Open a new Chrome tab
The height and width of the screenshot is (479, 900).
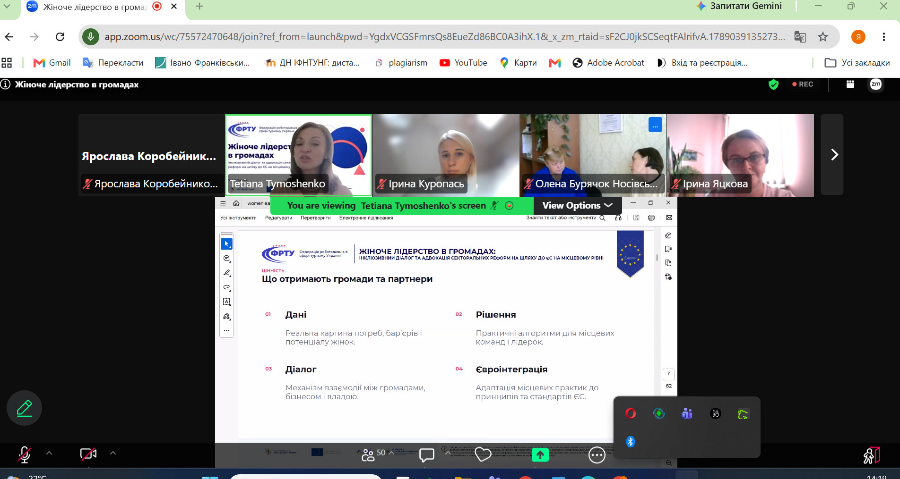(x=199, y=6)
